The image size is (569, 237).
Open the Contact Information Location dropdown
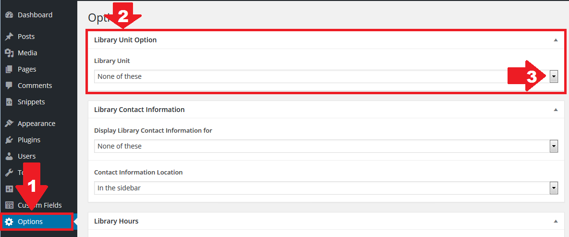(554, 188)
